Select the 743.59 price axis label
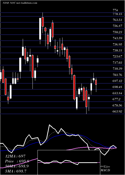 point(117,38)
